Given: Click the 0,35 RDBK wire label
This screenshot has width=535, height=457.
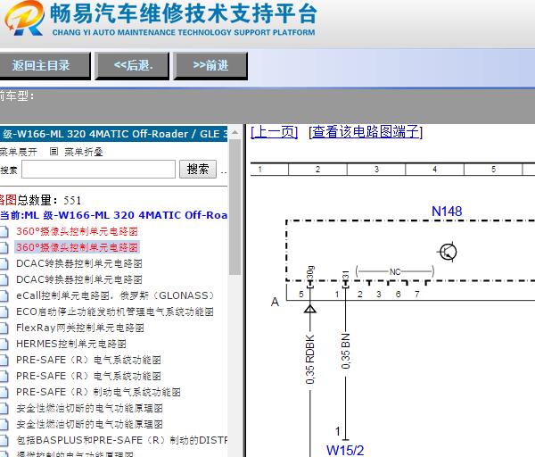Looking at the screenshot, I should (309, 360).
